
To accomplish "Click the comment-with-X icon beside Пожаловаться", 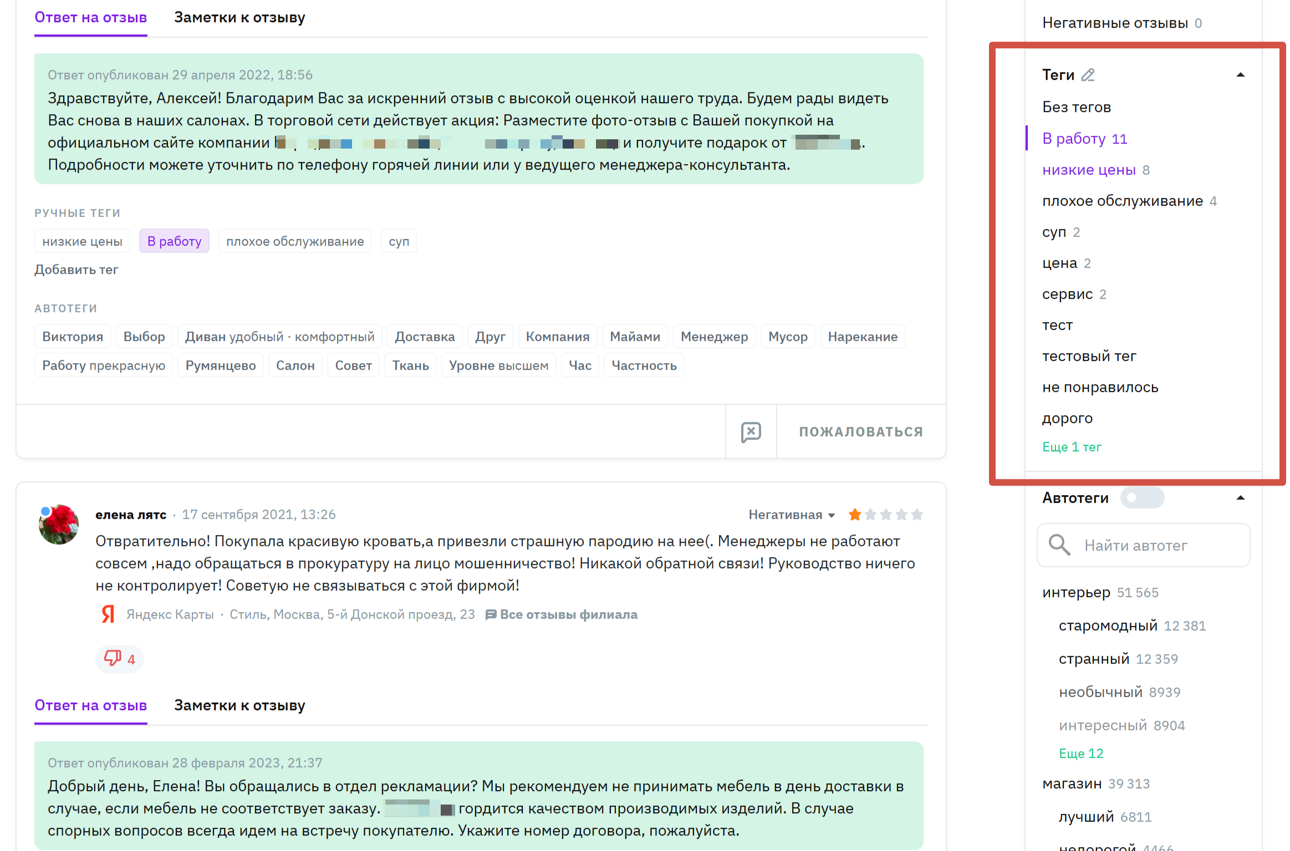I will [x=751, y=432].
